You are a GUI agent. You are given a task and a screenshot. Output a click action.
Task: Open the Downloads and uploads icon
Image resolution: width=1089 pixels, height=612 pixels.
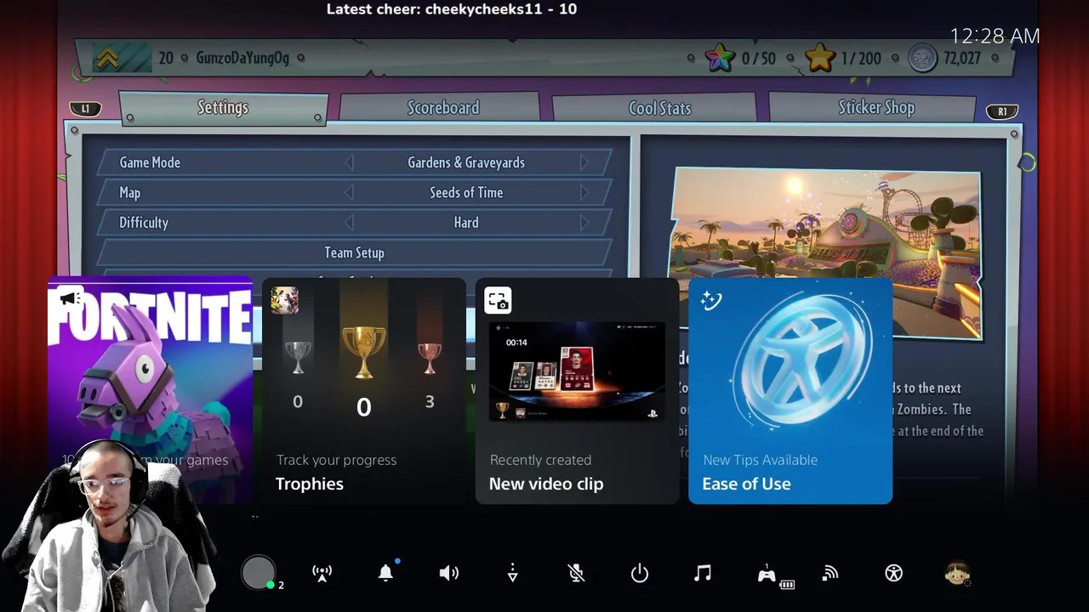(512, 573)
